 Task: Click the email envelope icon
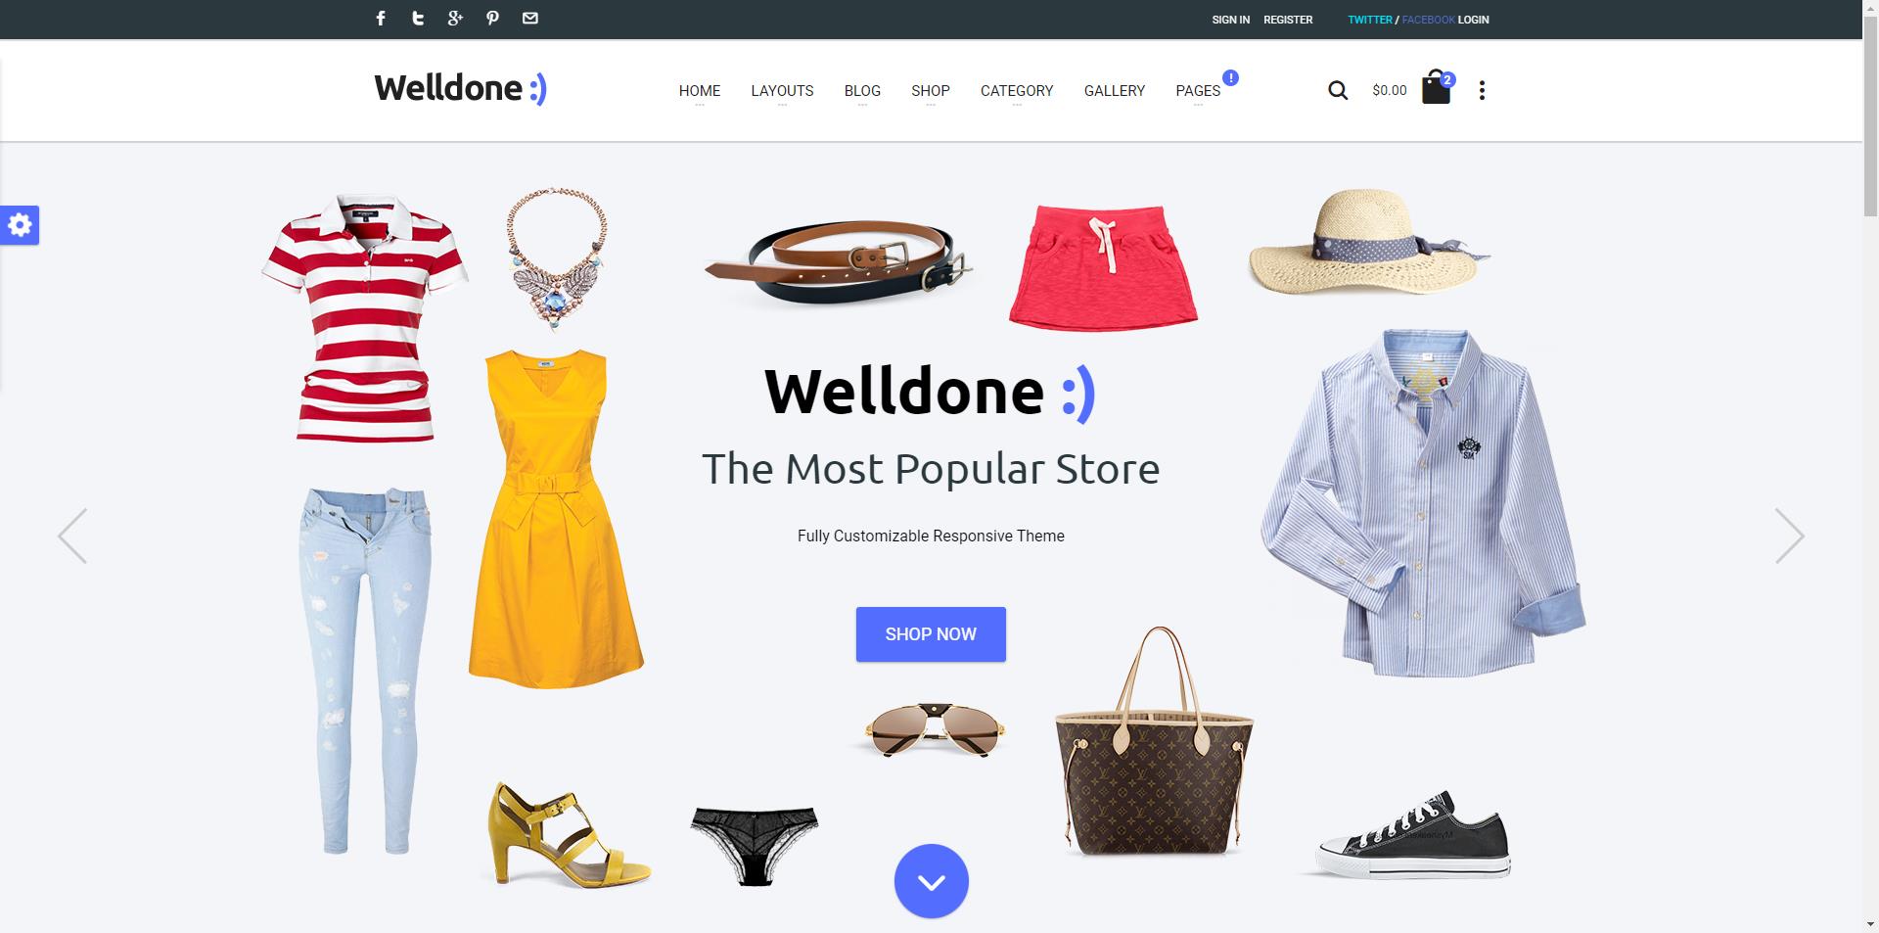tap(530, 18)
